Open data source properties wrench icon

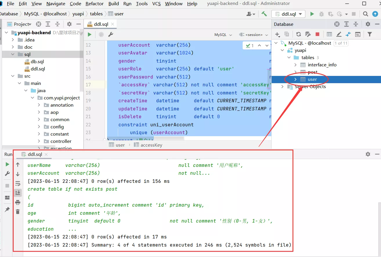point(308,34)
